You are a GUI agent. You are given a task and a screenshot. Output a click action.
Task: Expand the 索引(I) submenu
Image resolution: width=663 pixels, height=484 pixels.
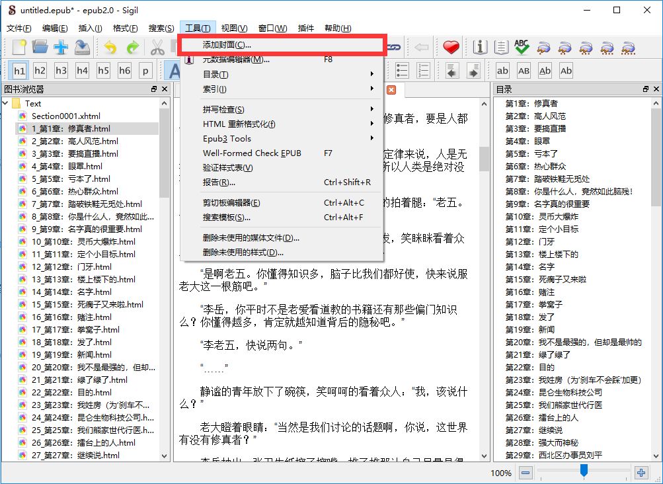tap(281, 89)
